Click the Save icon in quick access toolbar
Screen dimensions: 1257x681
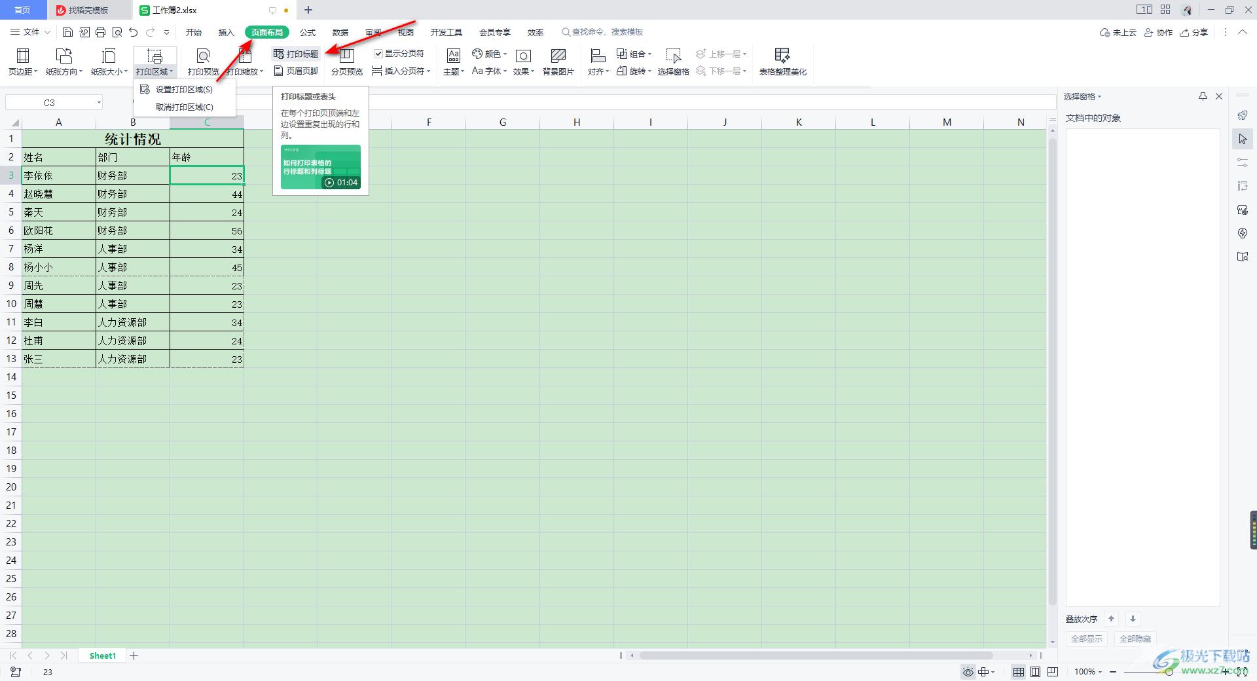(x=67, y=32)
